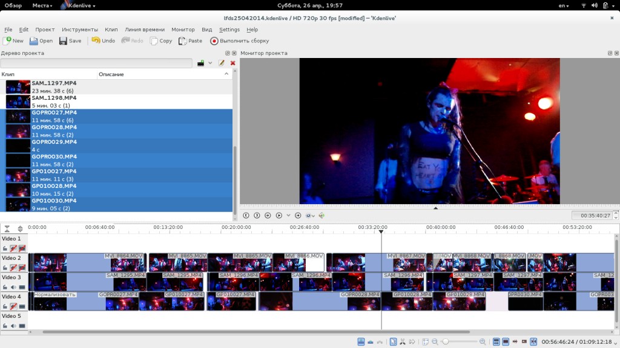Open play options dropdown next to play button
This screenshot has width=620, height=348.
click(x=288, y=215)
